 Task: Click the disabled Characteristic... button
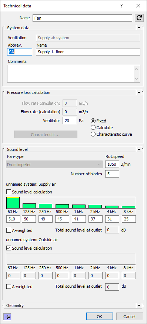click(46, 135)
